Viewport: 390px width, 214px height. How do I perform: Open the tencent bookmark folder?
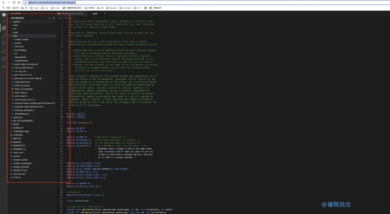click(x=112, y=8)
